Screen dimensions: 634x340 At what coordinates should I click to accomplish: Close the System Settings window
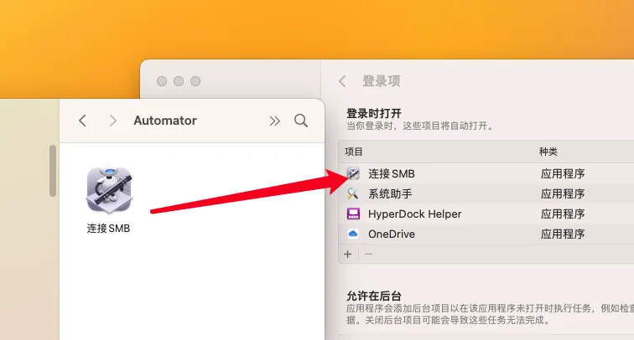162,81
